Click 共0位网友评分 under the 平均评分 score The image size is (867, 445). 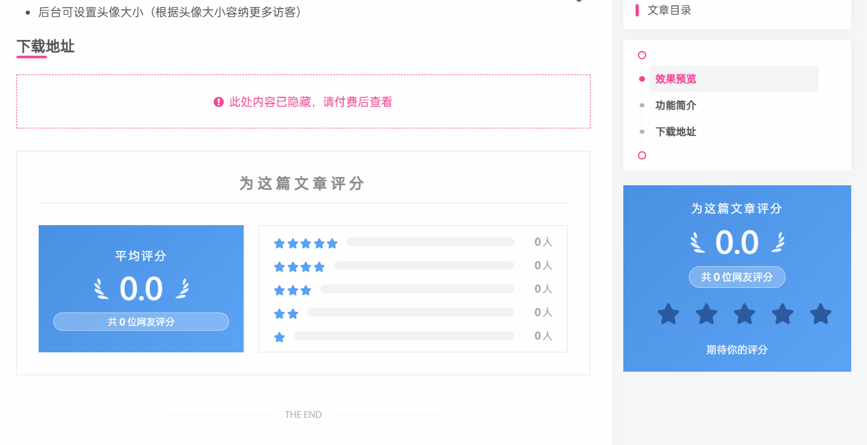tap(141, 322)
